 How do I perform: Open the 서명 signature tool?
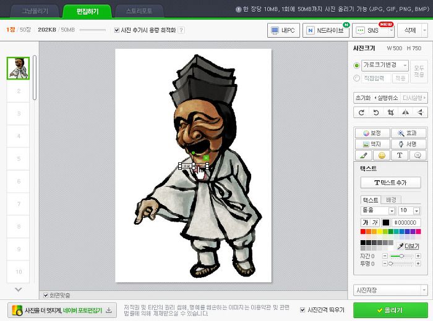click(408, 144)
